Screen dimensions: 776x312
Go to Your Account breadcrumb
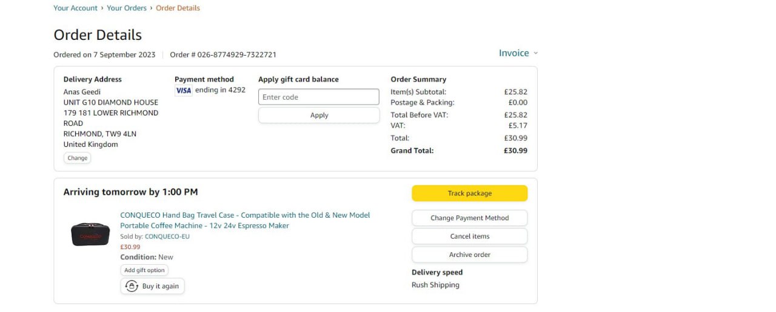(75, 8)
